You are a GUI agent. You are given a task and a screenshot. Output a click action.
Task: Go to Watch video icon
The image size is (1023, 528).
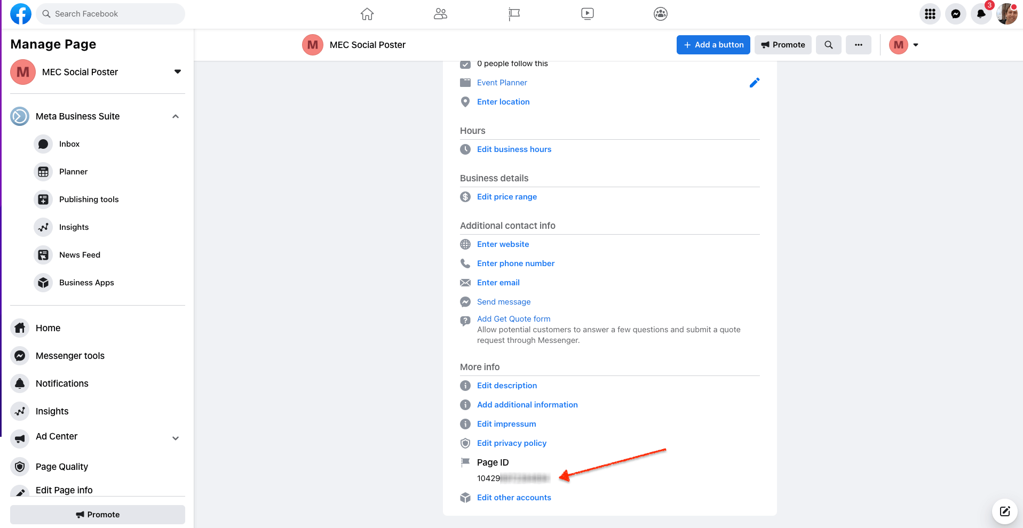point(587,14)
